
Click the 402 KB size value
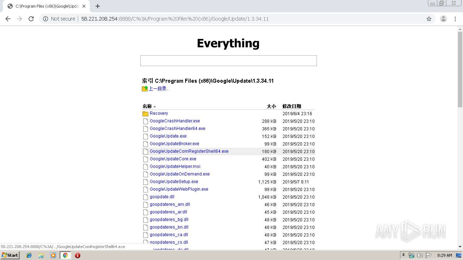coord(269,159)
